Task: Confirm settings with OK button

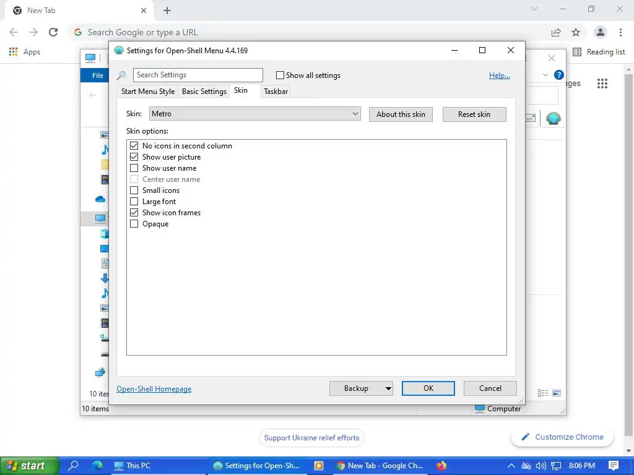Action: click(x=428, y=388)
